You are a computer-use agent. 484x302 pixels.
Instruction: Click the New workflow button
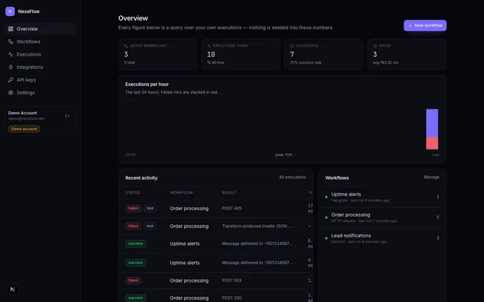(425, 25)
